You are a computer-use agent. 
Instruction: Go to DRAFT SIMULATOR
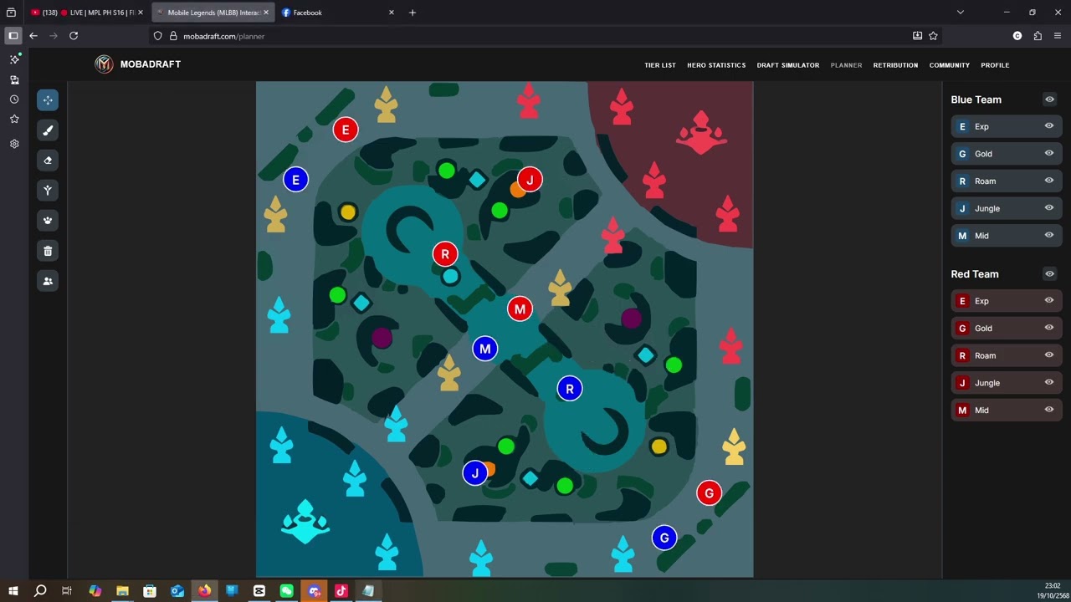pyautogui.click(x=788, y=65)
